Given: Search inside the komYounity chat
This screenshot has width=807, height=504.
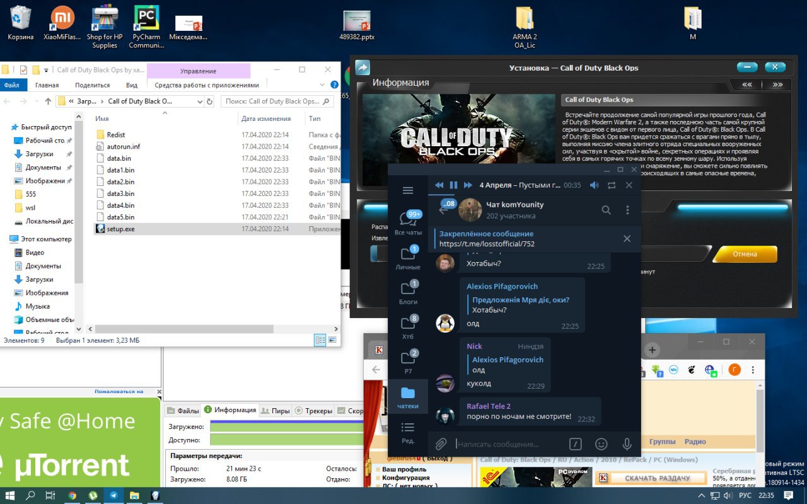Looking at the screenshot, I should (x=606, y=210).
